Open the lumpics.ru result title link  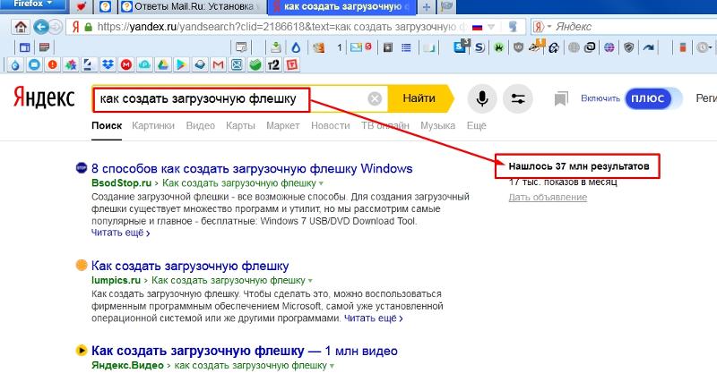tap(190, 266)
